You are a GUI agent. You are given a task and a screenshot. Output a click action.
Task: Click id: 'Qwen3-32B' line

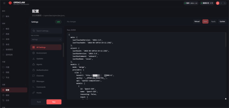pyautogui.click(x=88, y=89)
